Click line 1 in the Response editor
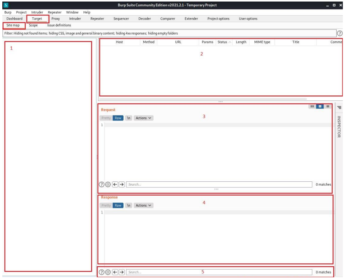 point(218,212)
